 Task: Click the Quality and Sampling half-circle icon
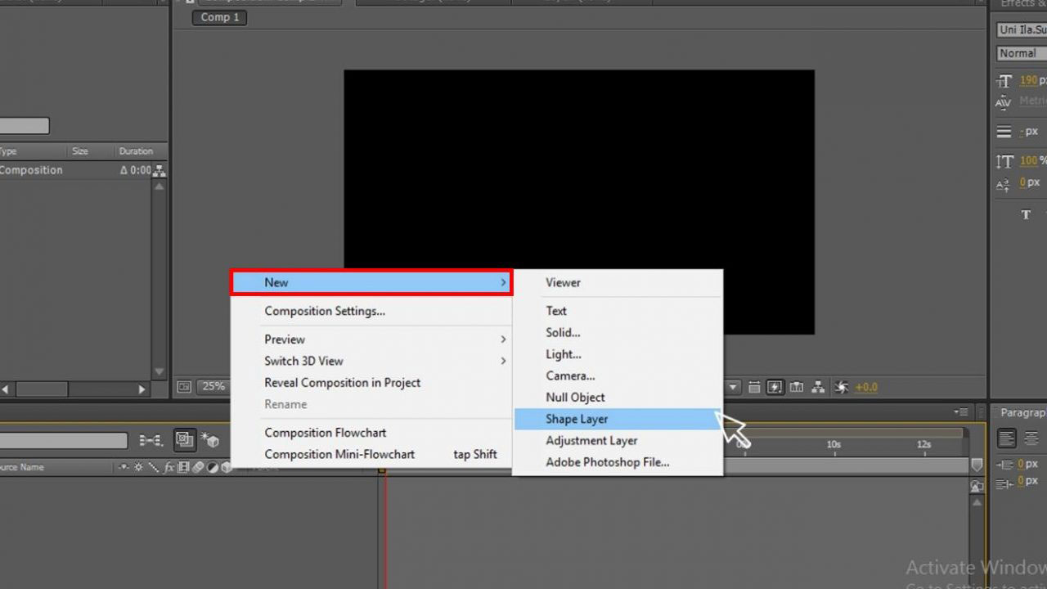(213, 468)
